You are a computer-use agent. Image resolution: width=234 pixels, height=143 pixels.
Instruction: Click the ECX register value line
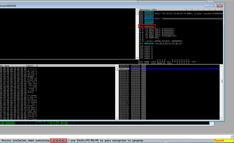pos(181,14)
